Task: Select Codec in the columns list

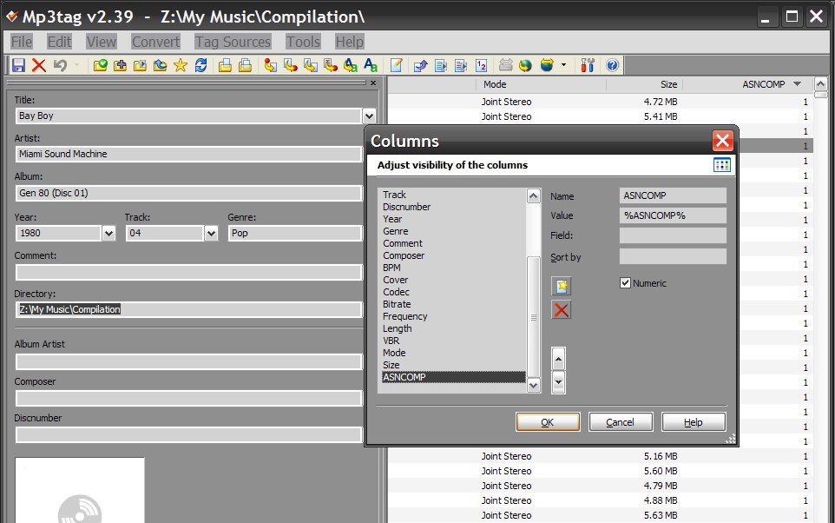Action: click(396, 292)
